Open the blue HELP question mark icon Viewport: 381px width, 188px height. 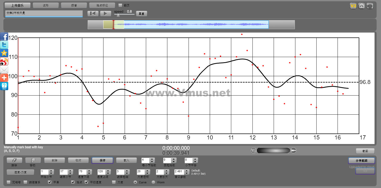(4, 86)
